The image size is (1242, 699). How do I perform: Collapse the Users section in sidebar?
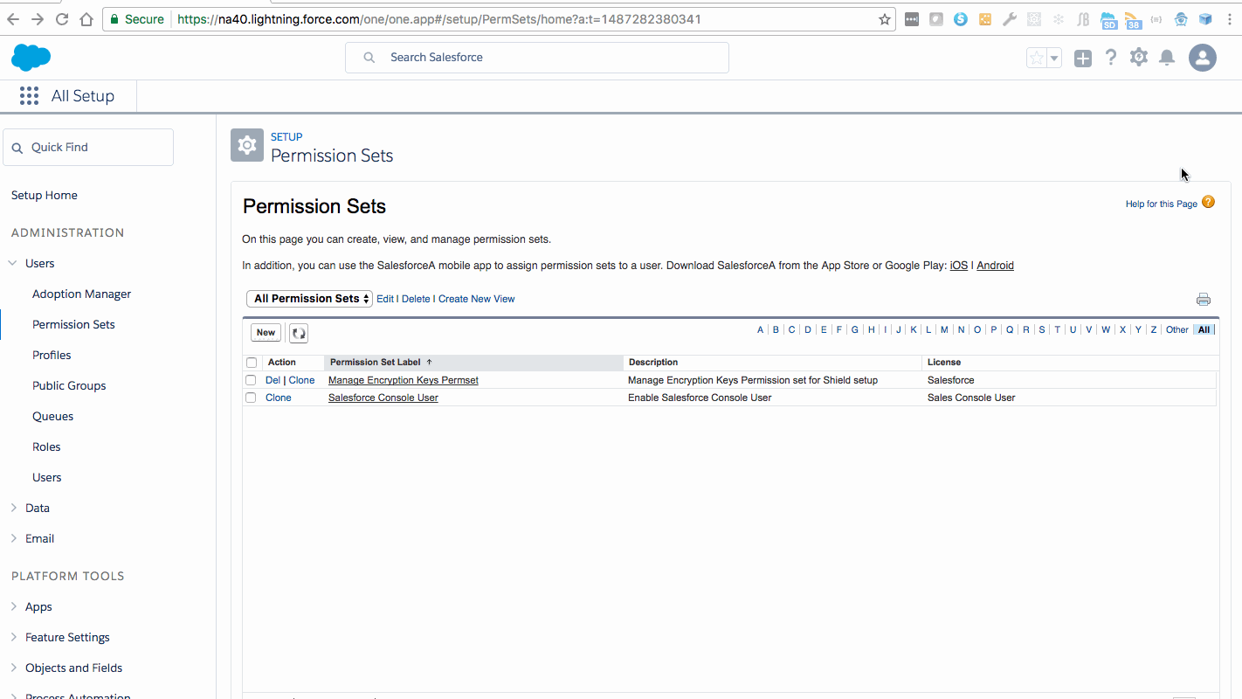tap(13, 263)
